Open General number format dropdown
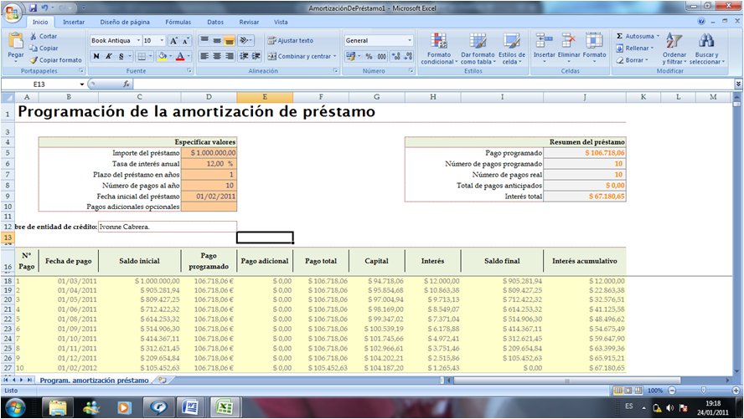The height and width of the screenshot is (419, 744). [410, 41]
